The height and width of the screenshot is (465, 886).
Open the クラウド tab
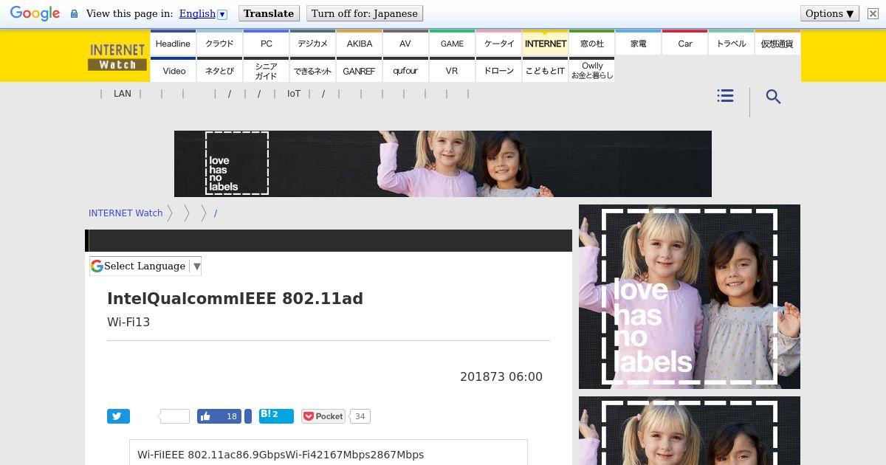click(x=219, y=44)
